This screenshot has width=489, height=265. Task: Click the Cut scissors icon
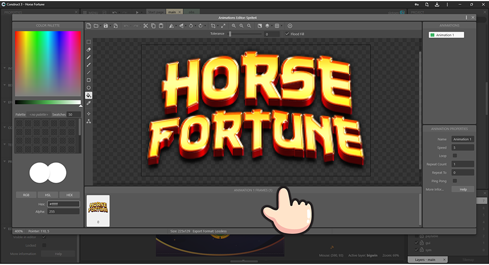point(146,26)
